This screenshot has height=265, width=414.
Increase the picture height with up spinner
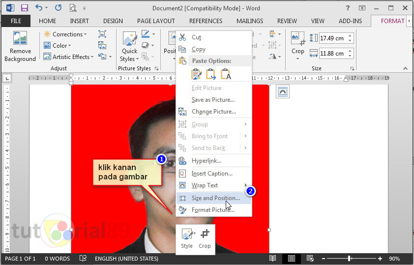tap(350, 36)
